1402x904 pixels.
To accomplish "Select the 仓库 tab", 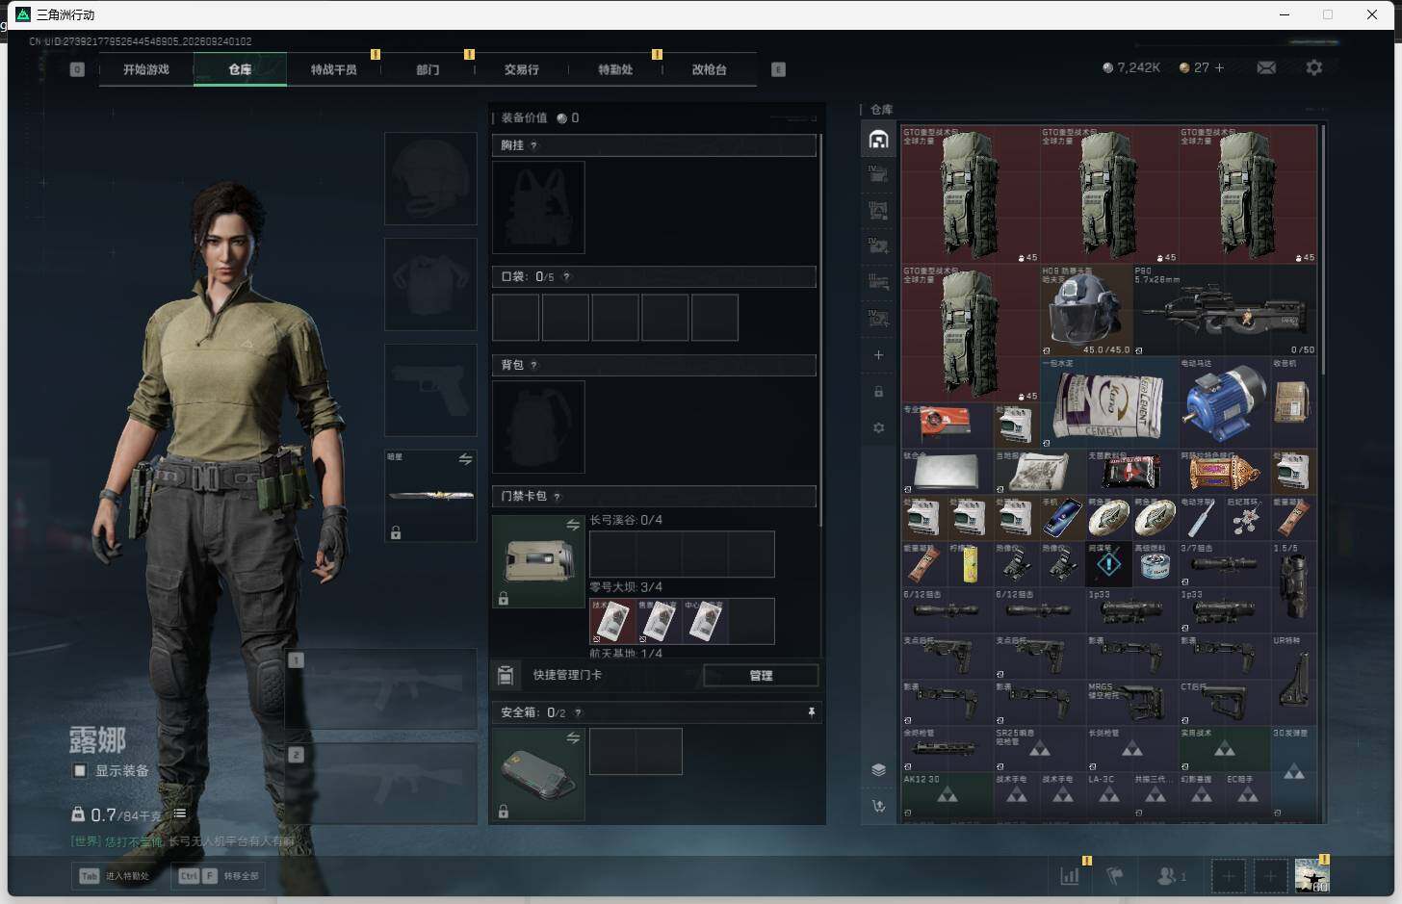I will click(x=240, y=69).
